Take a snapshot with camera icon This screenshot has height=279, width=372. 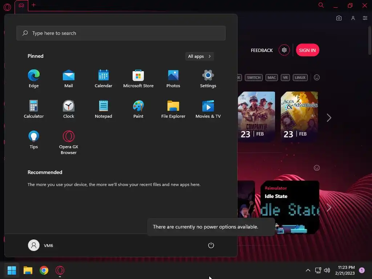click(x=339, y=18)
